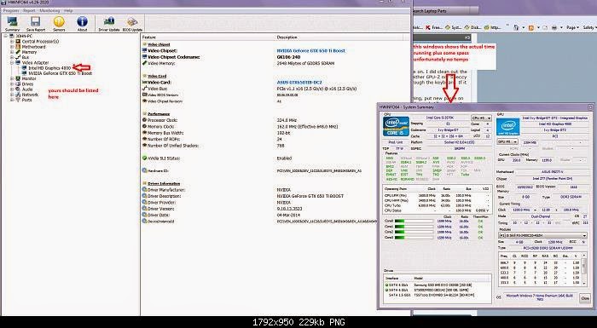Open the Sensors toolbar icon
The image size is (597, 328).
click(59, 24)
